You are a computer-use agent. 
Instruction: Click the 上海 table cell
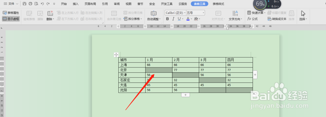(x=132, y=65)
